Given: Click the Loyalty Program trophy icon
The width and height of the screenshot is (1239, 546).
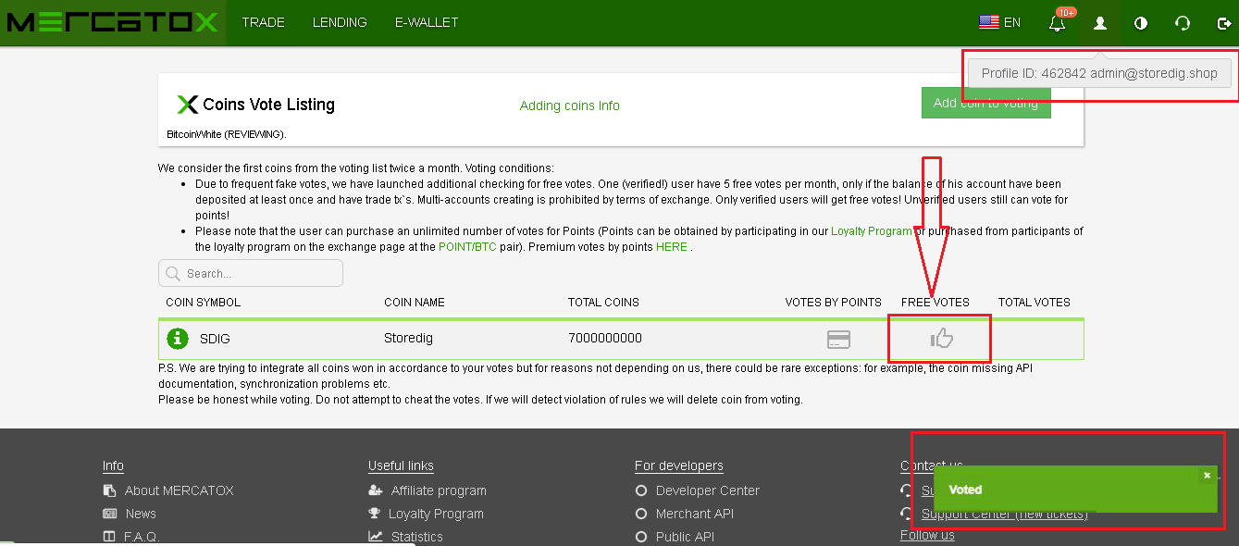Looking at the screenshot, I should (375, 514).
